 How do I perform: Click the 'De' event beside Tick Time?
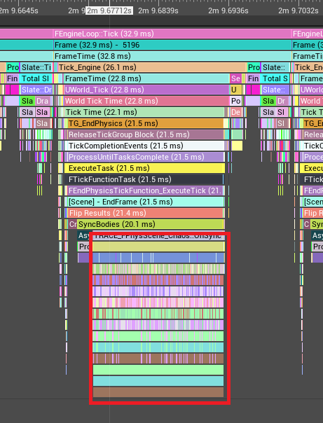(x=236, y=112)
